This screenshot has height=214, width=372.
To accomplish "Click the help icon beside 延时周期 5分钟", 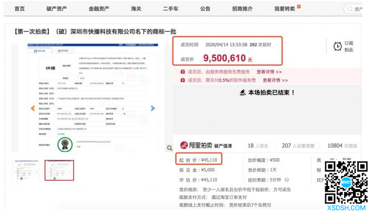I will [x=287, y=180].
